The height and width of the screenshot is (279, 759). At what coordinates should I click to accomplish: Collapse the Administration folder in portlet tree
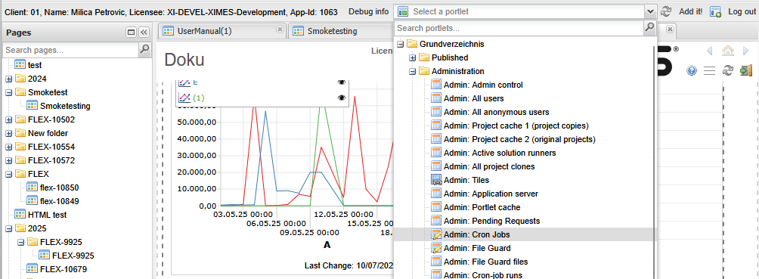pyautogui.click(x=413, y=71)
